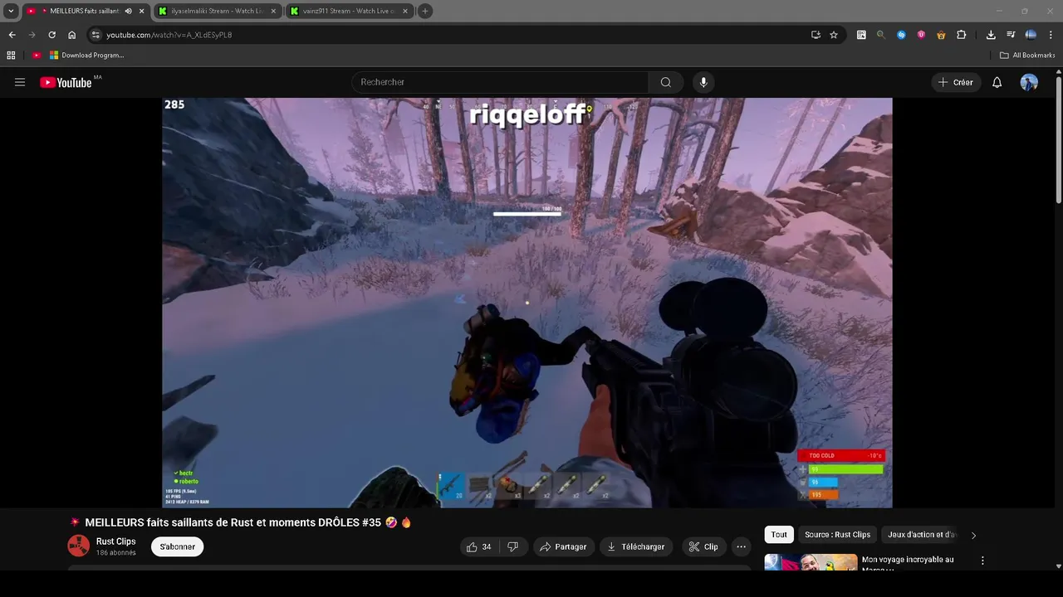Select the Tout filter chip
This screenshot has height=597, width=1063.
point(779,535)
